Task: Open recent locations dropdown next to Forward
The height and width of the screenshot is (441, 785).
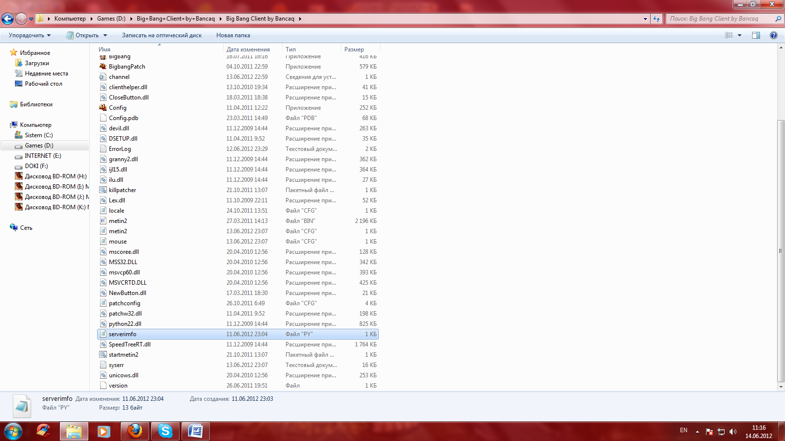Action: pos(31,19)
